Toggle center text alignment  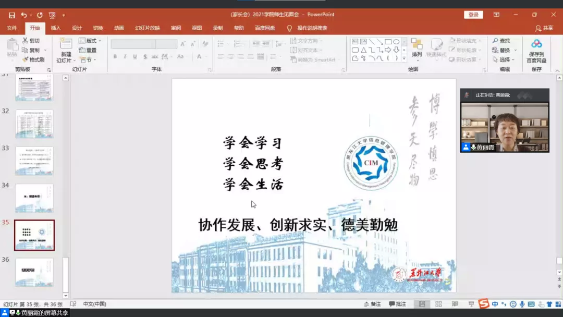click(230, 56)
